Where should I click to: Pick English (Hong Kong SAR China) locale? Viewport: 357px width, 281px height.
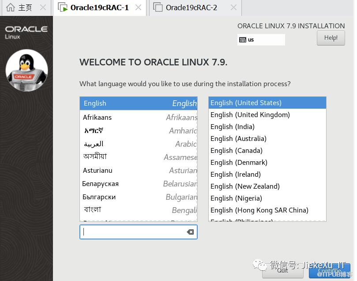[267, 210]
